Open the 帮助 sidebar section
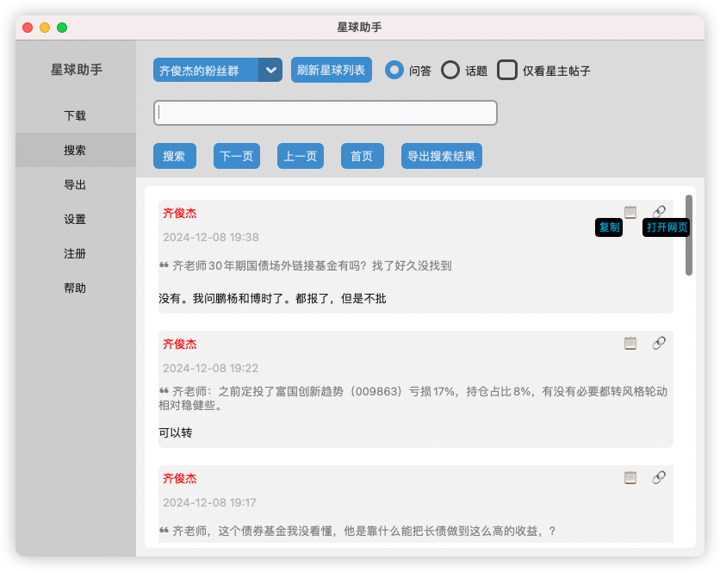This screenshot has height=572, width=720. click(75, 288)
